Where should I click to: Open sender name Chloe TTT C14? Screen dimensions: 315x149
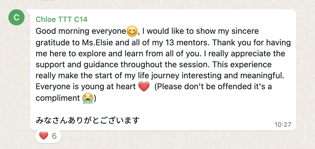tap(62, 19)
